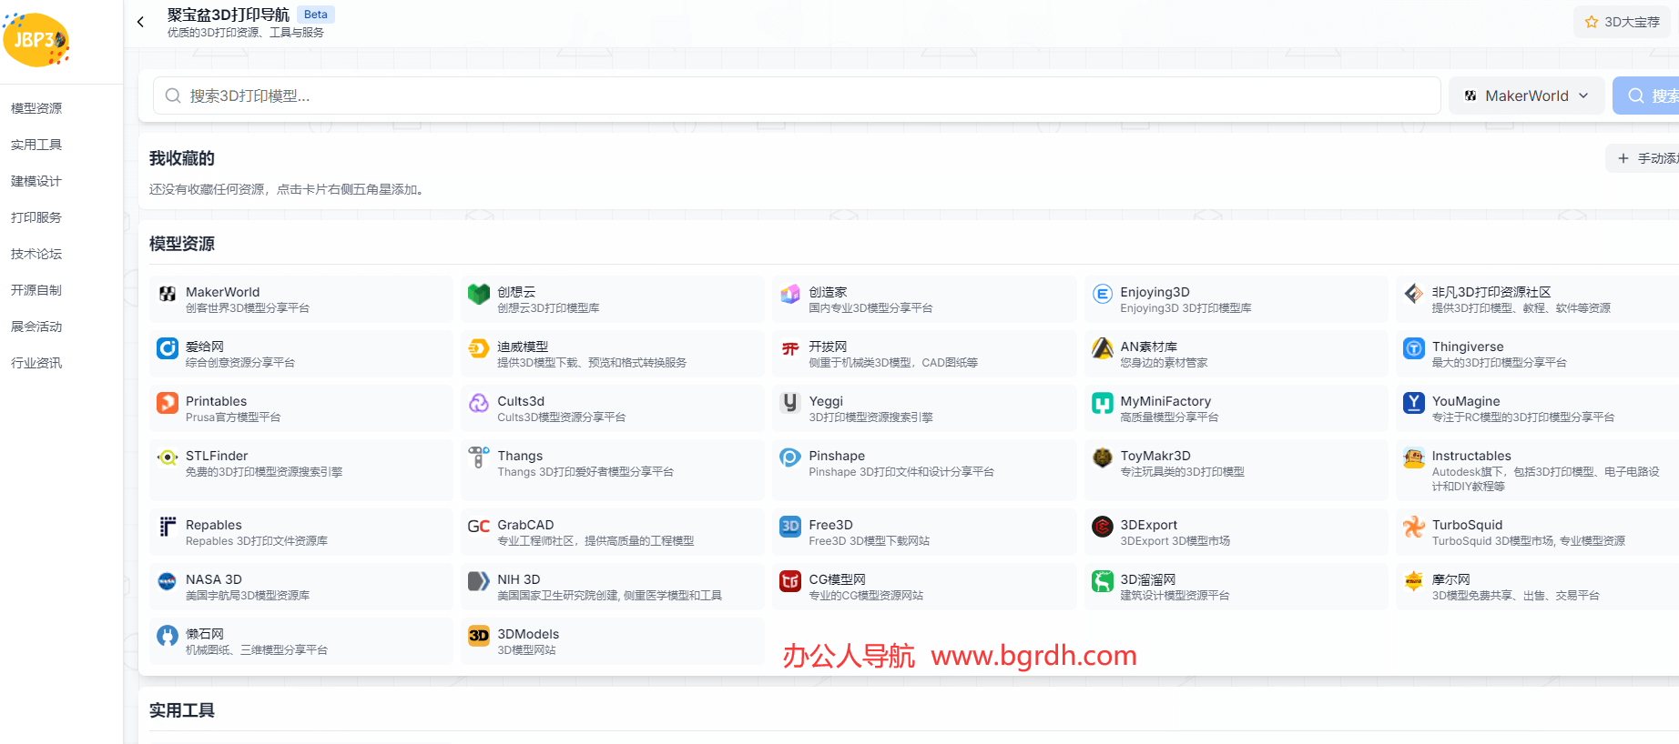1679x744 pixels.
Task: Select 开源自制 in the sidebar
Action: (x=36, y=290)
